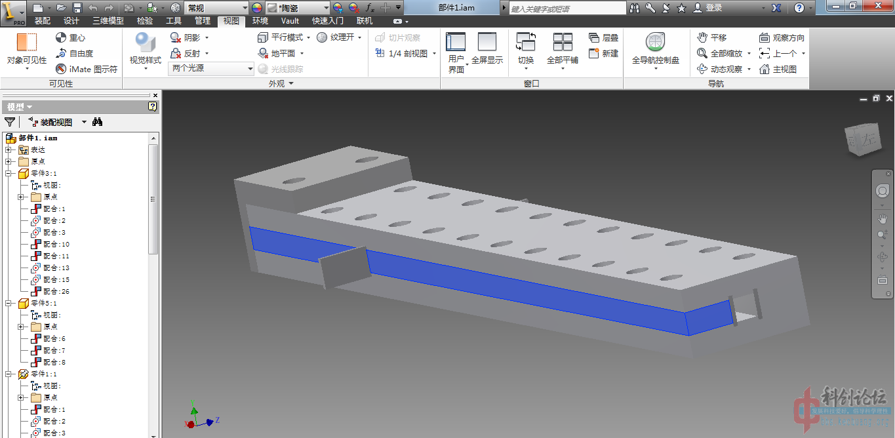Viewport: 895px width, 438px height.
Task: Click the iMate 图示符 glyph tool
Action: pyautogui.click(x=87, y=69)
